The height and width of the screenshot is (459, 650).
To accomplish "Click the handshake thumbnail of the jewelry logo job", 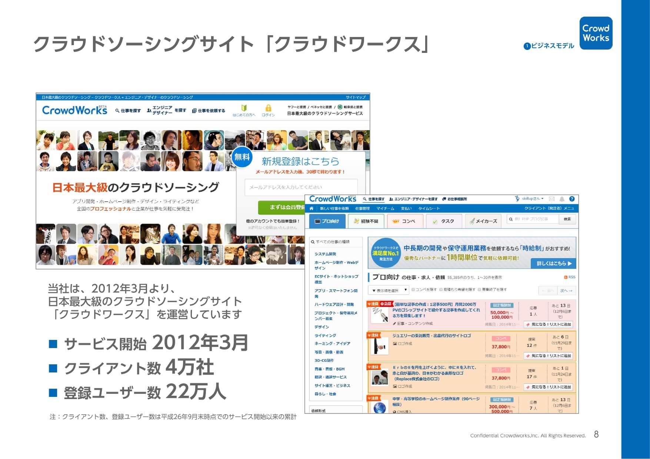I will coord(379,346).
